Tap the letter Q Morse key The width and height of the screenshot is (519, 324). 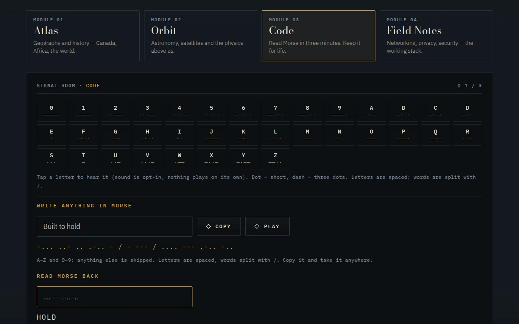(436, 135)
